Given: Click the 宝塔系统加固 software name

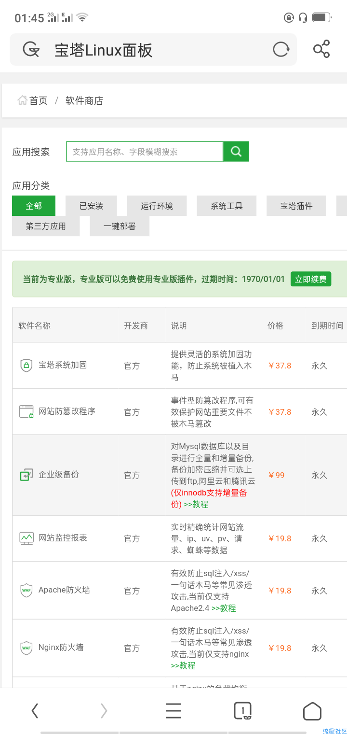Looking at the screenshot, I should tap(63, 365).
